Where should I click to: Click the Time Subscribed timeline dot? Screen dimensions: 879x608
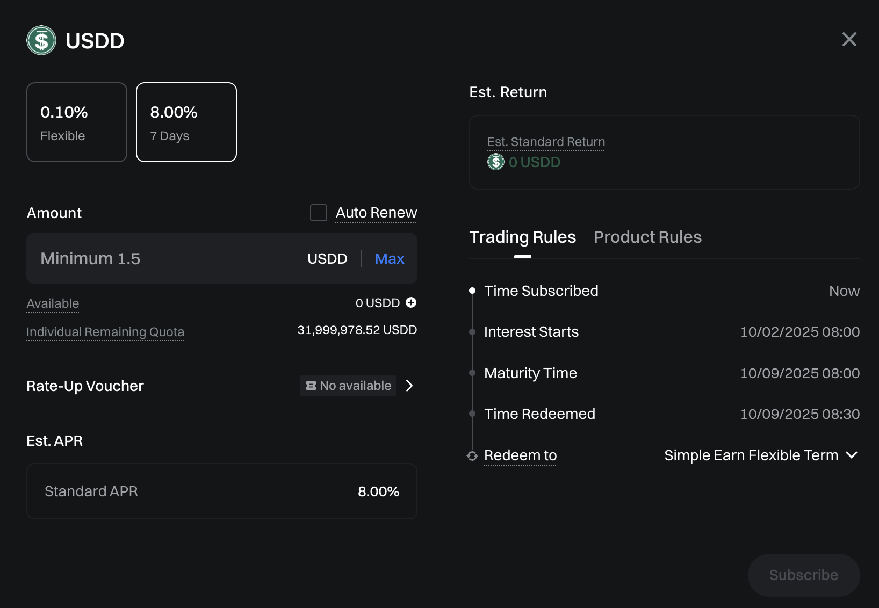(472, 291)
